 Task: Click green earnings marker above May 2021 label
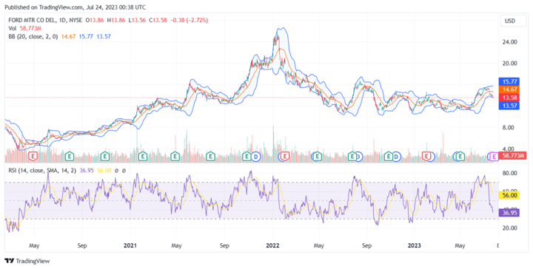pyautogui.click(x=175, y=157)
